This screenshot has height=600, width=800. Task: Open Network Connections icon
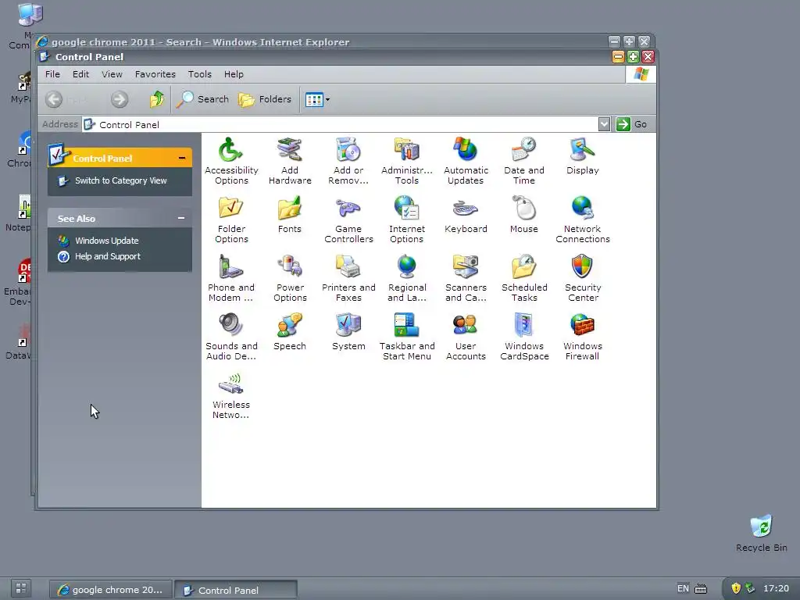coord(582,220)
